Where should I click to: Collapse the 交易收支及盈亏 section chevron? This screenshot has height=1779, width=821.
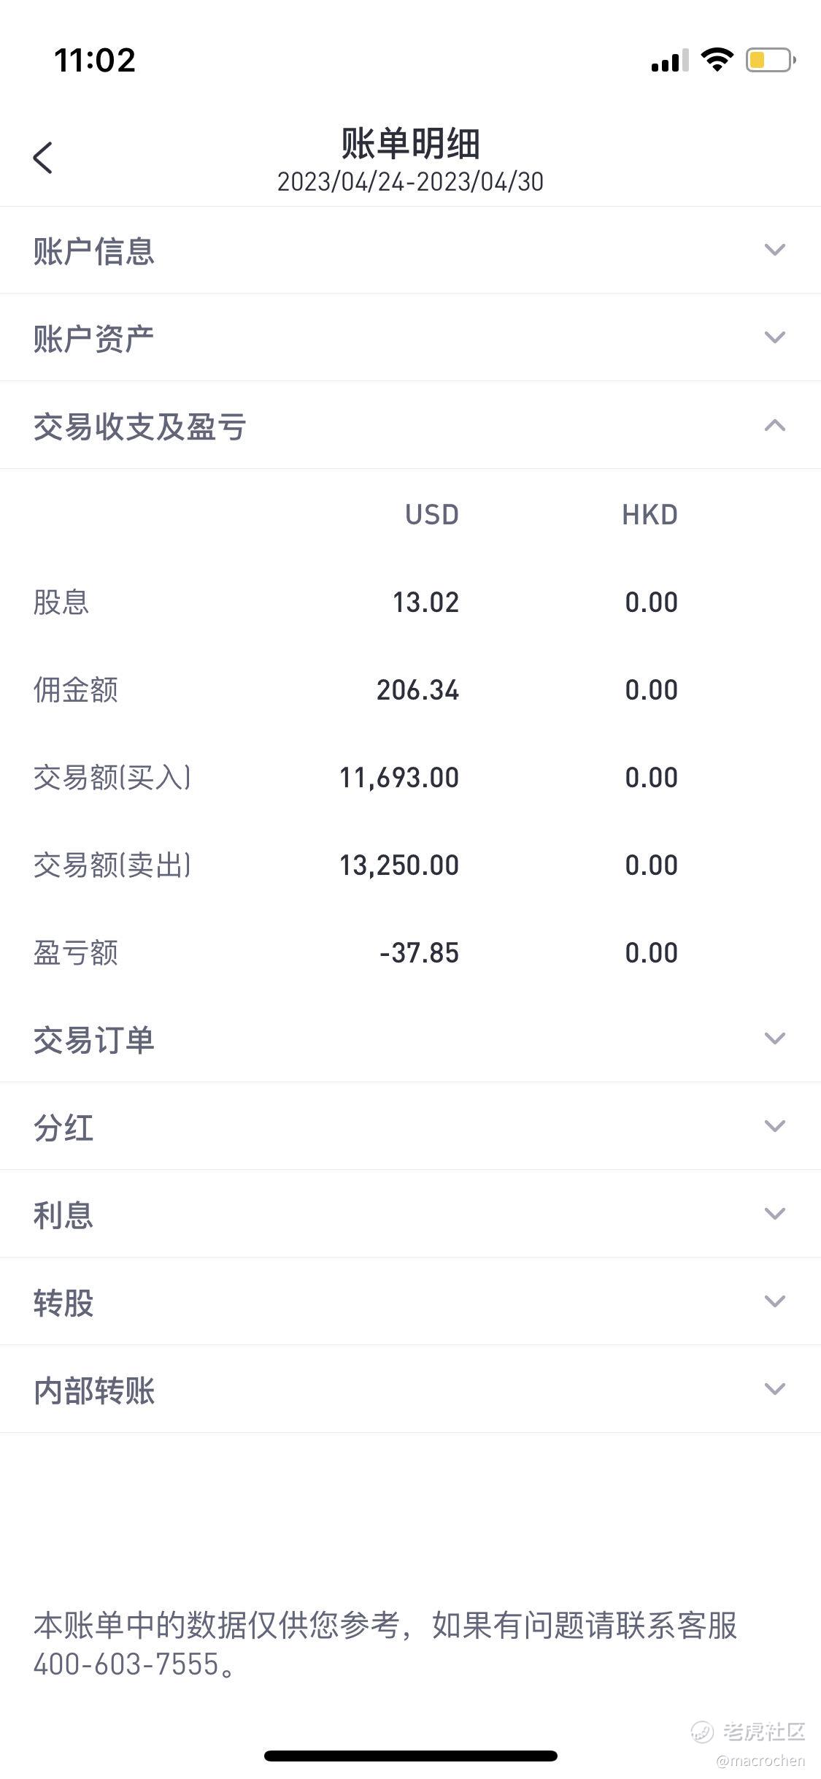tap(774, 425)
